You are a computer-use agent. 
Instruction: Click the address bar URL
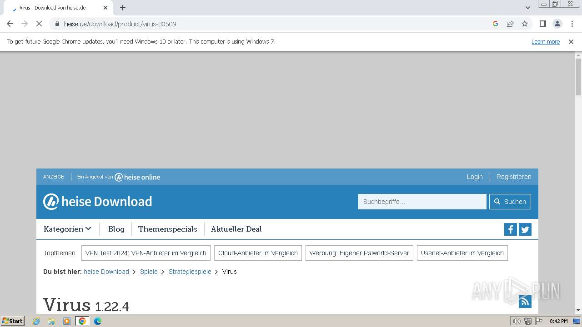coord(120,24)
